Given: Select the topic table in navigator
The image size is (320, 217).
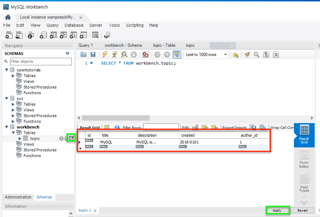Looking at the screenshot, I should click(35, 138).
